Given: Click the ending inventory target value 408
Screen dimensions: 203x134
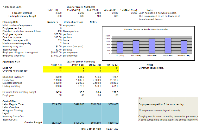Looking at the screenshot, I should (x=99, y=16).
